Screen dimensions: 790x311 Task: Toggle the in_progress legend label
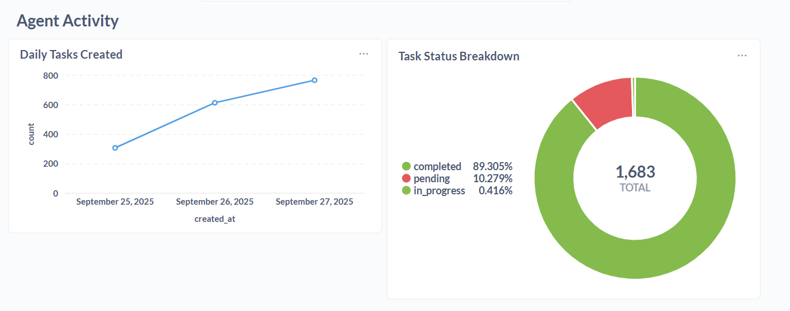coord(439,191)
